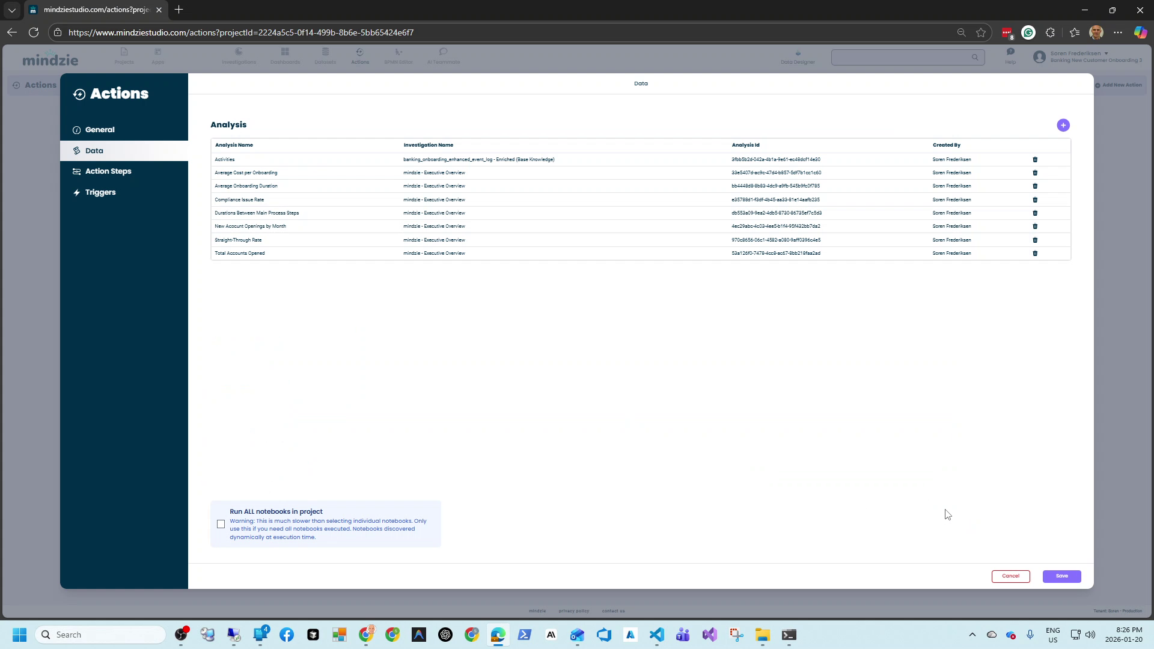Viewport: 1154px width, 649px height.
Task: Focus the top search field
Action: 908,57
